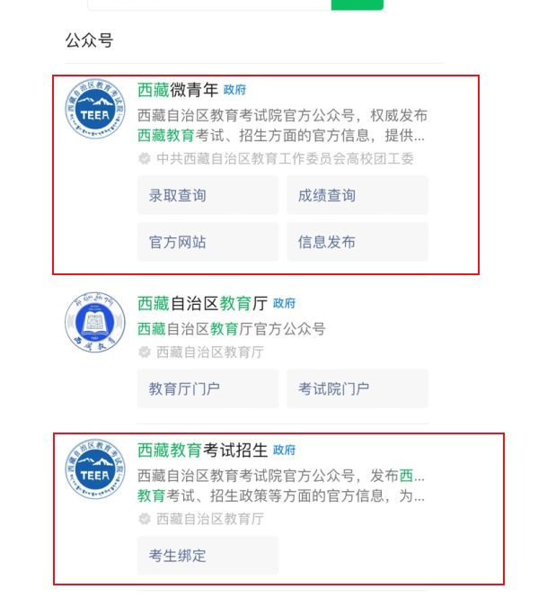
Task: Click 政府 tag next to 西藏微青年
Action: (234, 90)
